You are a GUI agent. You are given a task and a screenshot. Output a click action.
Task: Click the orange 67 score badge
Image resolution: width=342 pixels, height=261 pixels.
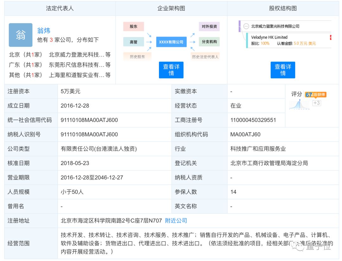coord(309,94)
